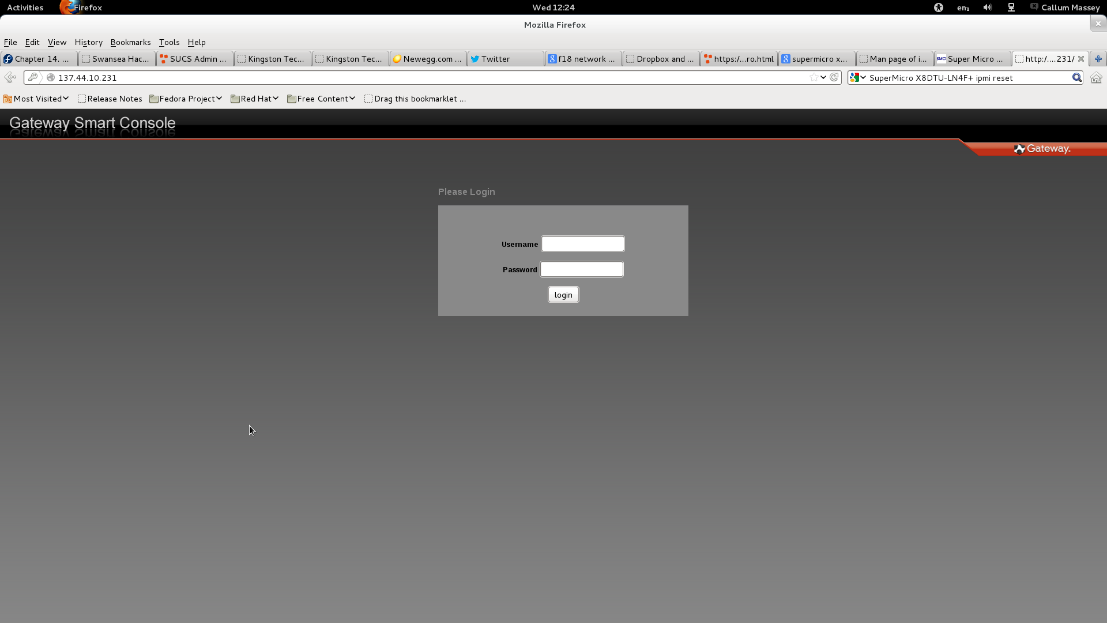Open a new tab with plus icon
Viewport: 1107px width, 623px height.
click(1098, 59)
